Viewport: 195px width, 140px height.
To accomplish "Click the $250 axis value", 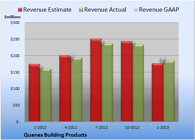I will 15,39.
